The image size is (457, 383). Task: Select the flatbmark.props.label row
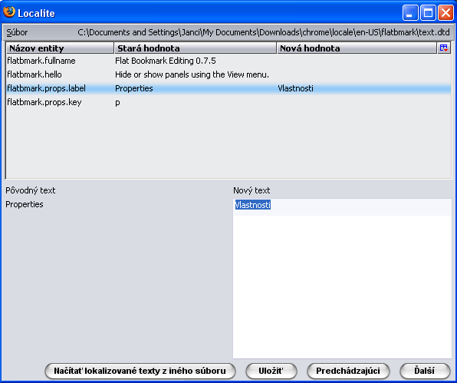(x=228, y=88)
